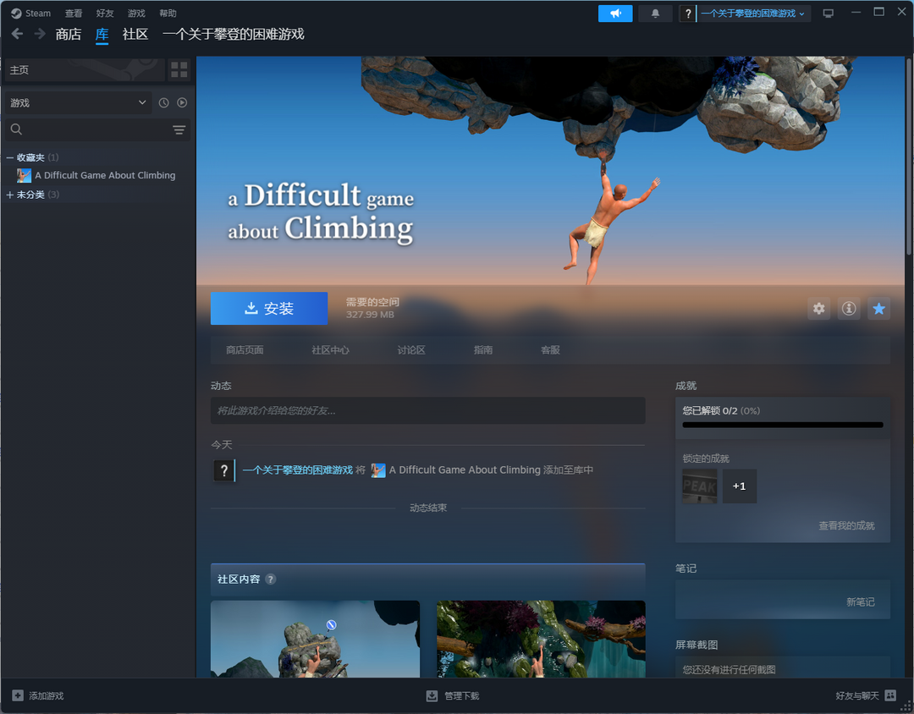914x714 pixels.
Task: Toggle favorite star for this game
Action: 878,308
